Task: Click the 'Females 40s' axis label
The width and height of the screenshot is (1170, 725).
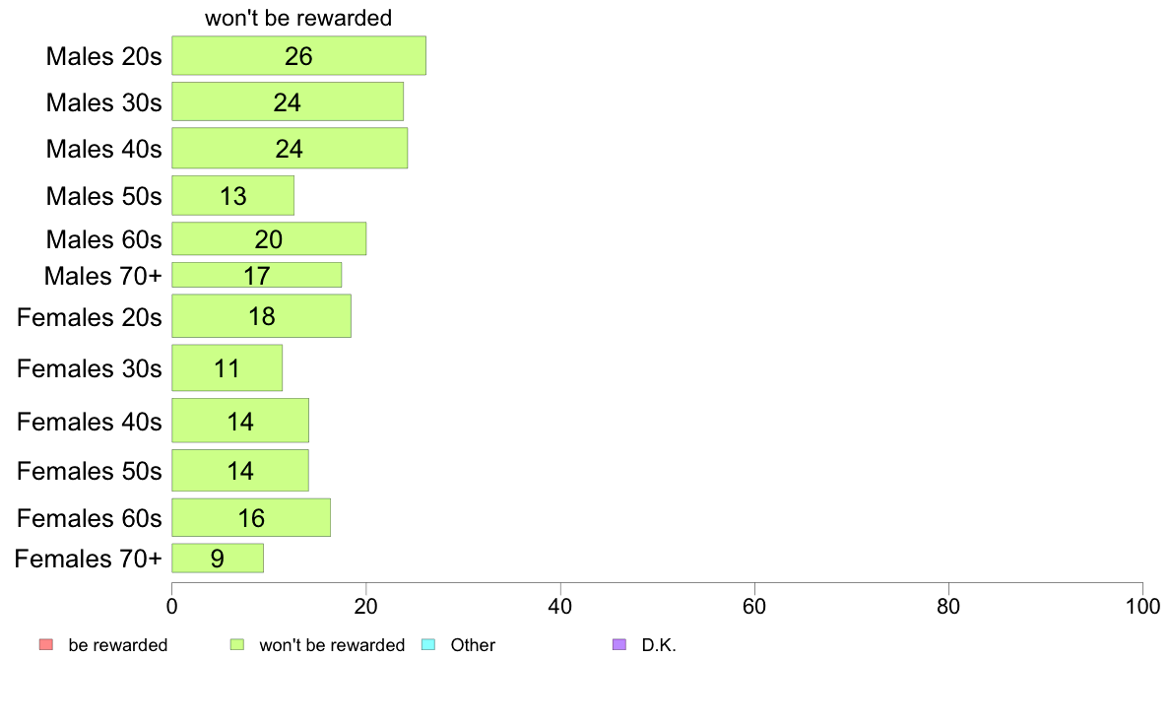Action: (89, 422)
